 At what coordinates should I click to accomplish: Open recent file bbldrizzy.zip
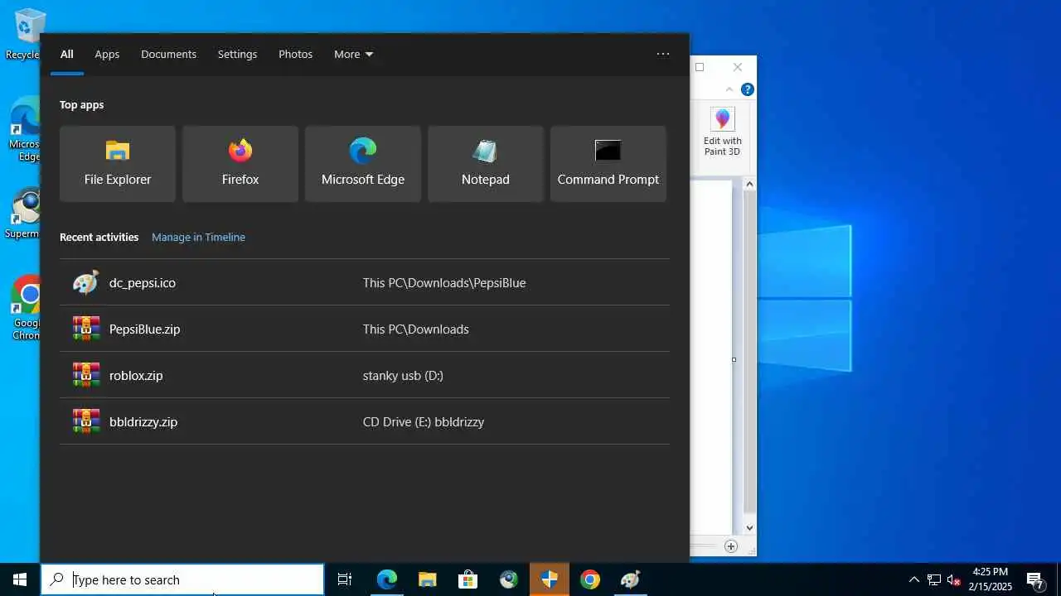(x=365, y=421)
